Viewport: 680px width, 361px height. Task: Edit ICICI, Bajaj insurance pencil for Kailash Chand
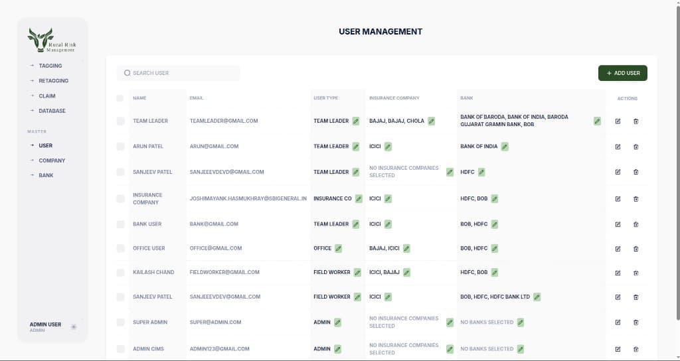point(406,272)
